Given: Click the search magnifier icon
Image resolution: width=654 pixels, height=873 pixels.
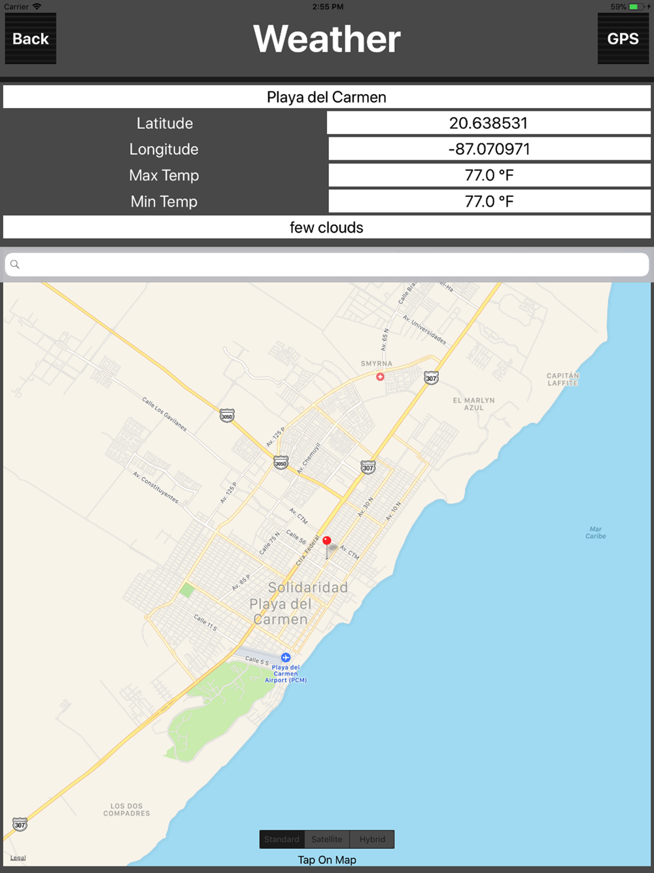Looking at the screenshot, I should pos(15,264).
